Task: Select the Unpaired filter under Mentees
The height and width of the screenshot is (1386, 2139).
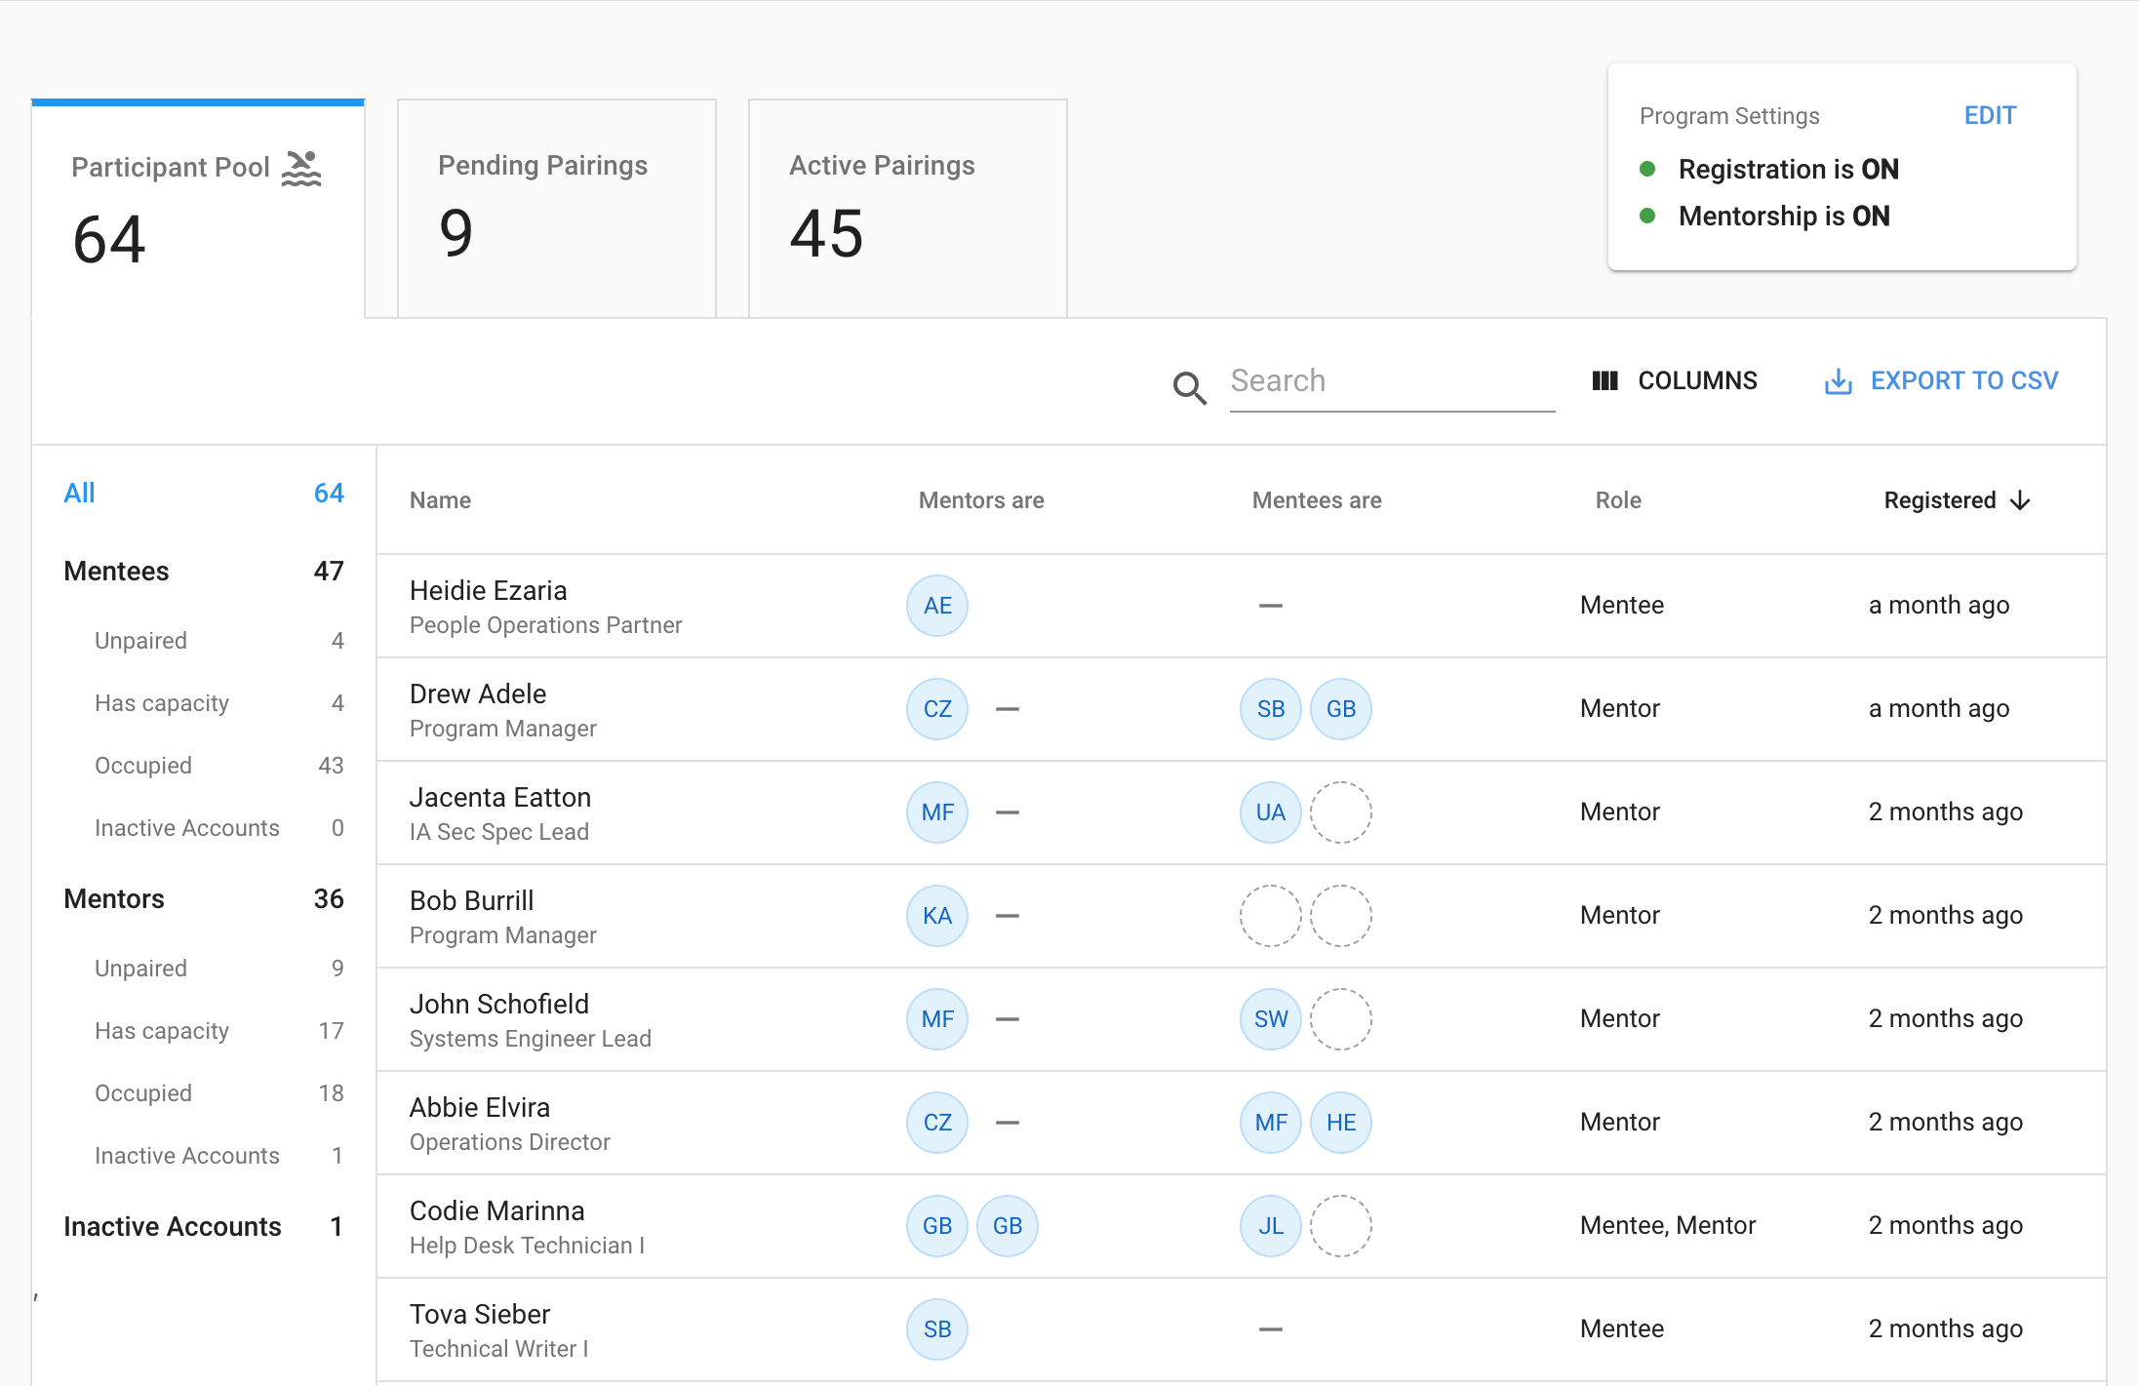Action: tap(140, 640)
